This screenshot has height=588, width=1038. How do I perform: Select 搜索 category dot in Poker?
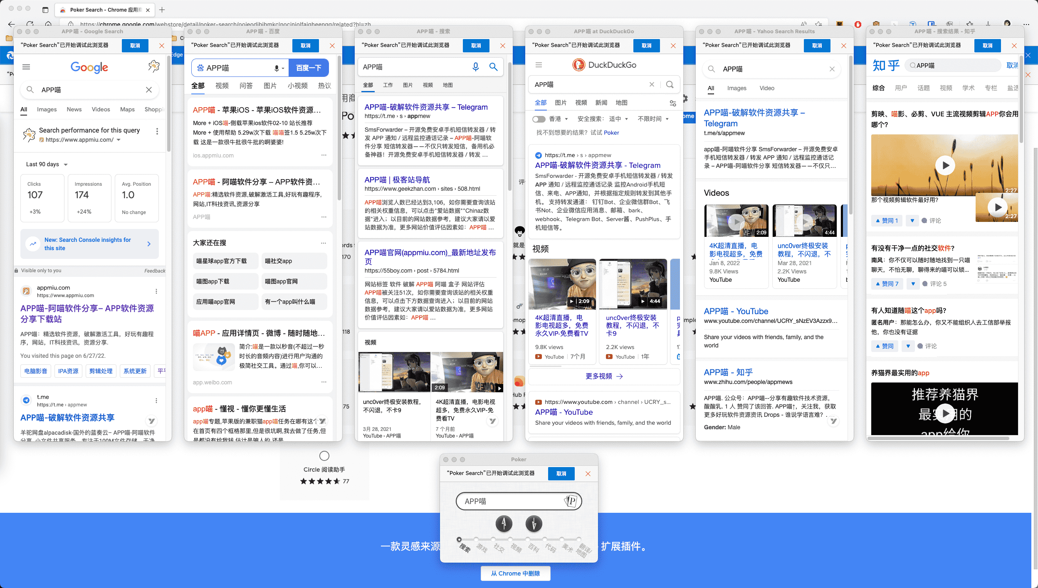click(459, 539)
